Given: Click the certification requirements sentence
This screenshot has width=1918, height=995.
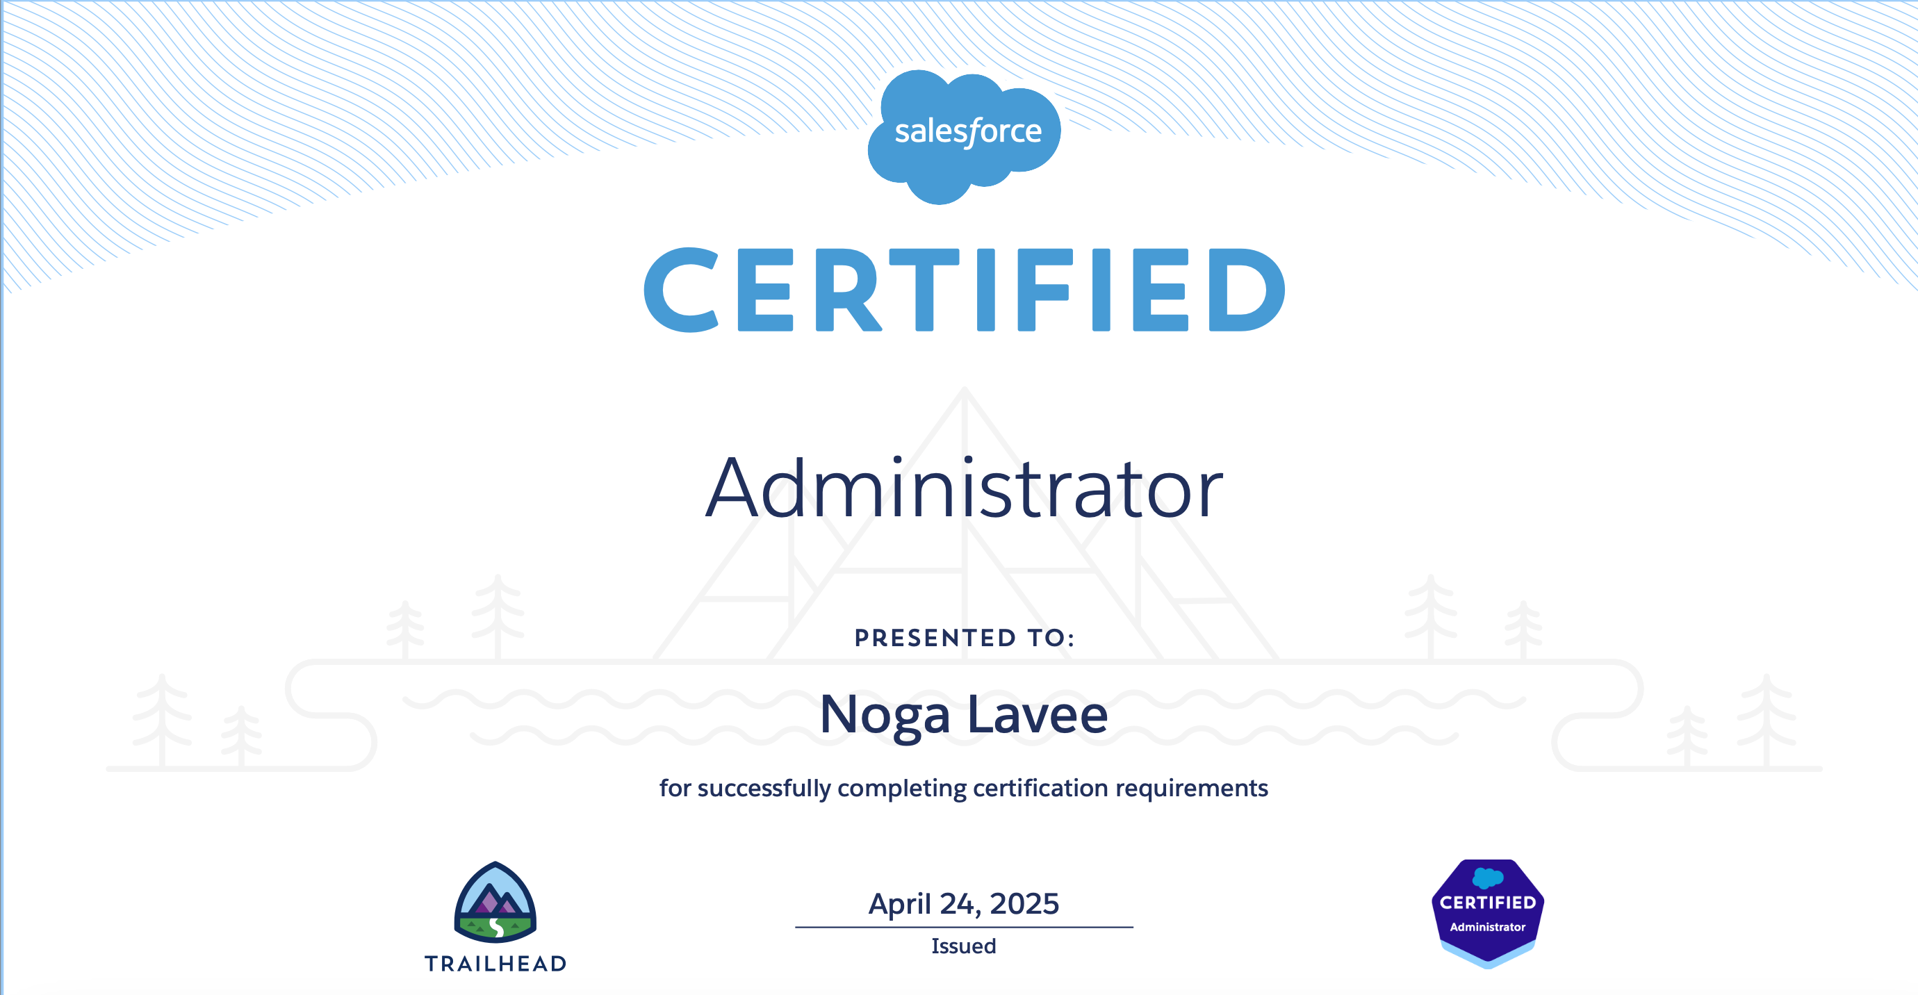Looking at the screenshot, I should (965, 788).
